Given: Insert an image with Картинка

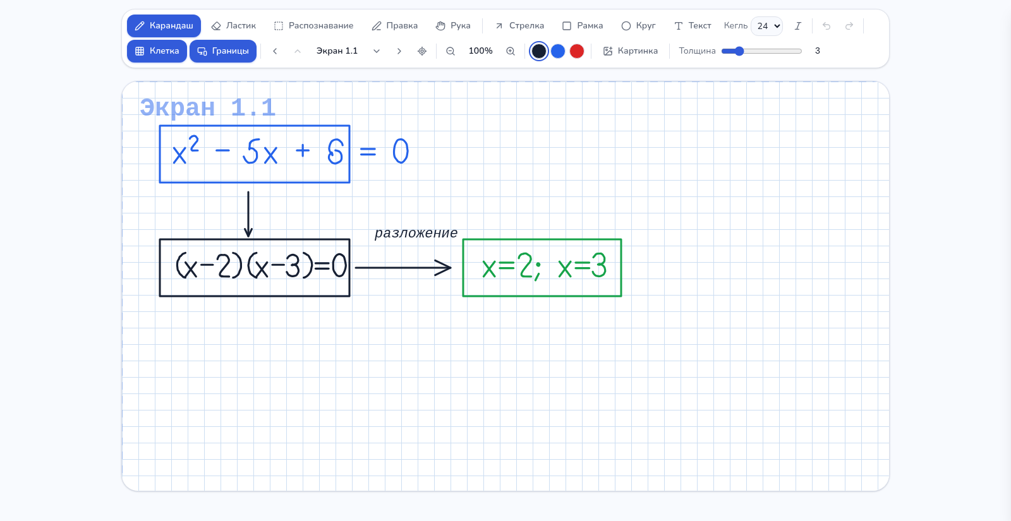Looking at the screenshot, I should (631, 51).
